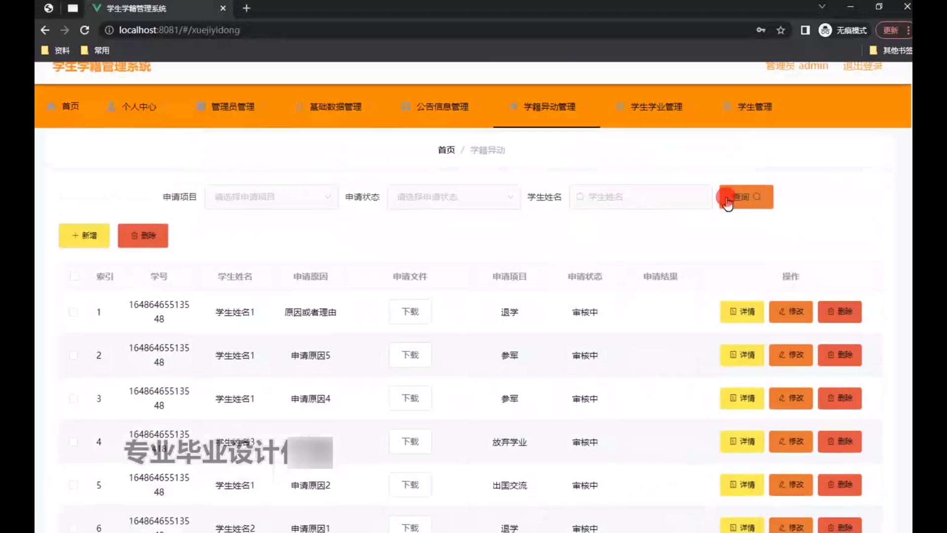Image resolution: width=947 pixels, height=533 pixels.
Task: Click the bookmark star icon
Action: click(781, 30)
